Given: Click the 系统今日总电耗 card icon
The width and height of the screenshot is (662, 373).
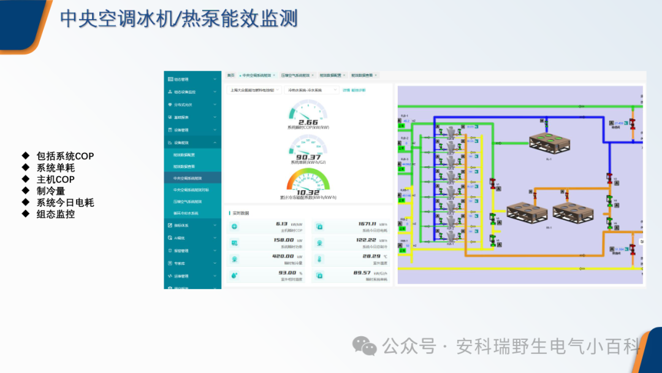Looking at the screenshot, I should (x=319, y=227).
